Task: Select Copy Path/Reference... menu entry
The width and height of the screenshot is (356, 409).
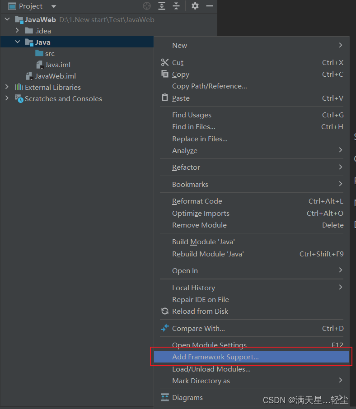Action: coord(251,86)
